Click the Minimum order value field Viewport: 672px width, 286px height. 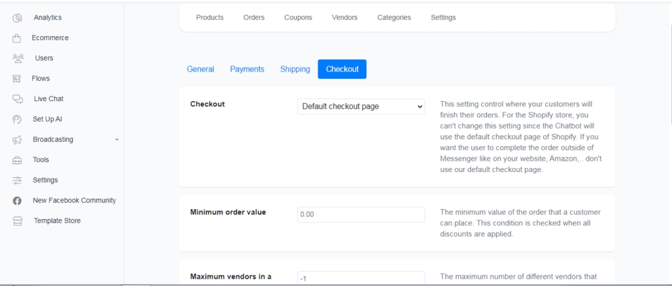click(x=361, y=214)
